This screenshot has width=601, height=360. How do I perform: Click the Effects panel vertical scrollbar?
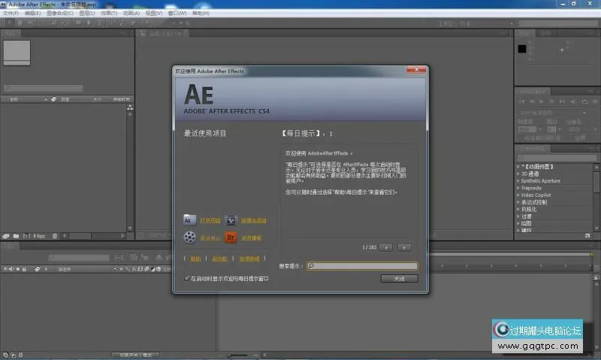click(x=596, y=197)
